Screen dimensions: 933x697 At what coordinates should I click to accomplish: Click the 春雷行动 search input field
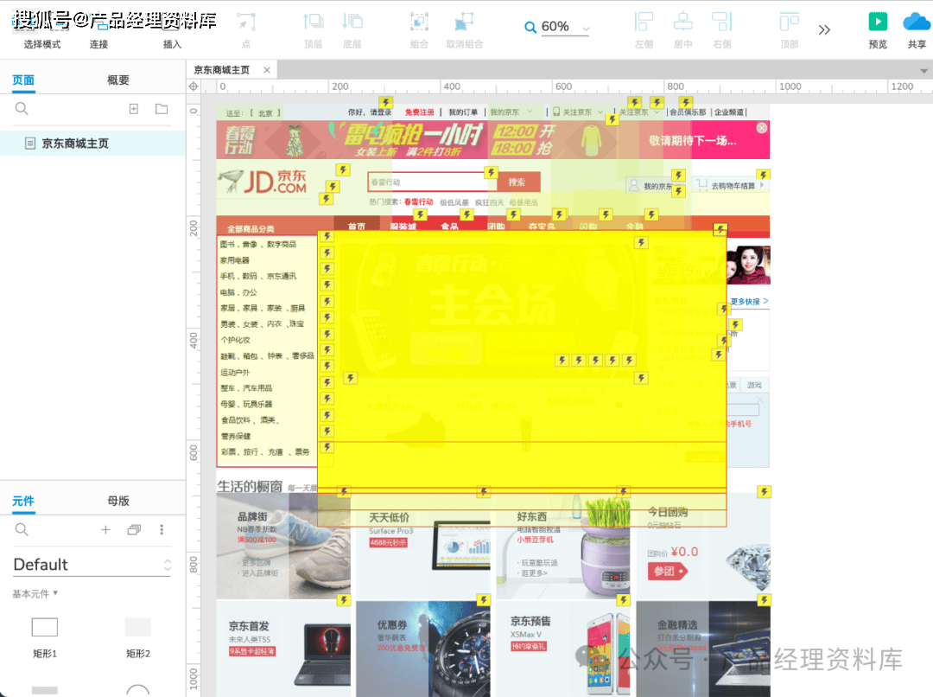[432, 182]
